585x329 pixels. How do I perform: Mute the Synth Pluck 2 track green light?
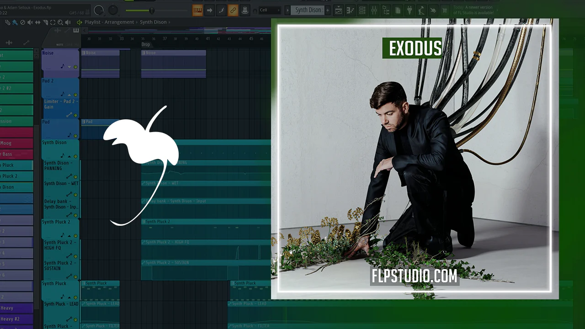click(75, 236)
